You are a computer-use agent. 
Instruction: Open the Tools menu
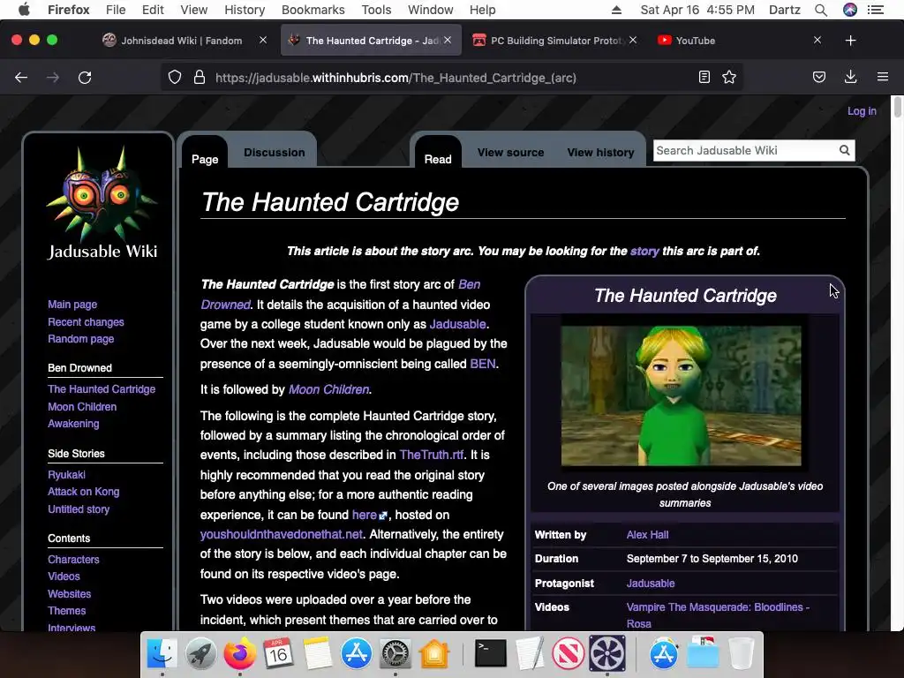376,10
